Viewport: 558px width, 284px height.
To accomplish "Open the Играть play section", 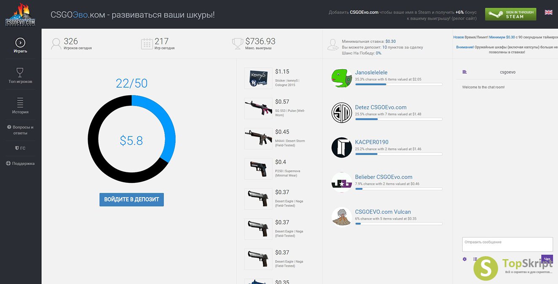I will coord(20,46).
